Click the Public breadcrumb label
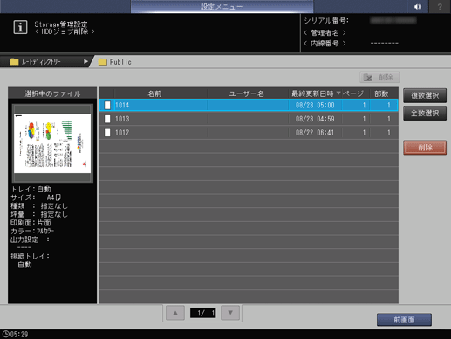The height and width of the screenshot is (339, 451). 120,62
